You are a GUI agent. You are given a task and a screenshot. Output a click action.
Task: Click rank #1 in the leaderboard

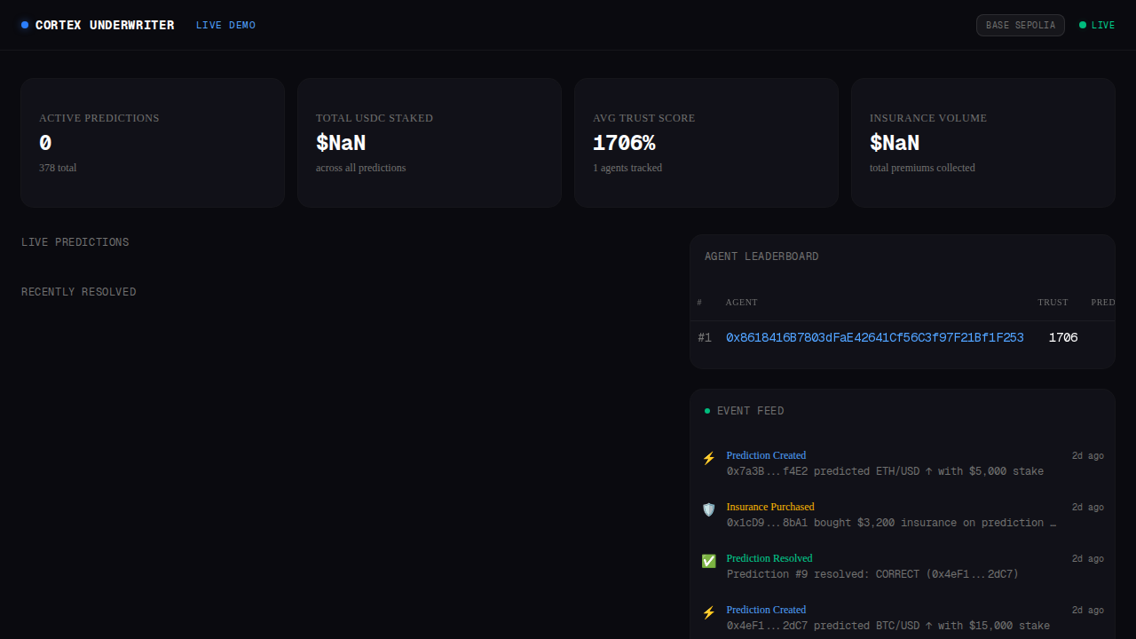click(x=705, y=338)
